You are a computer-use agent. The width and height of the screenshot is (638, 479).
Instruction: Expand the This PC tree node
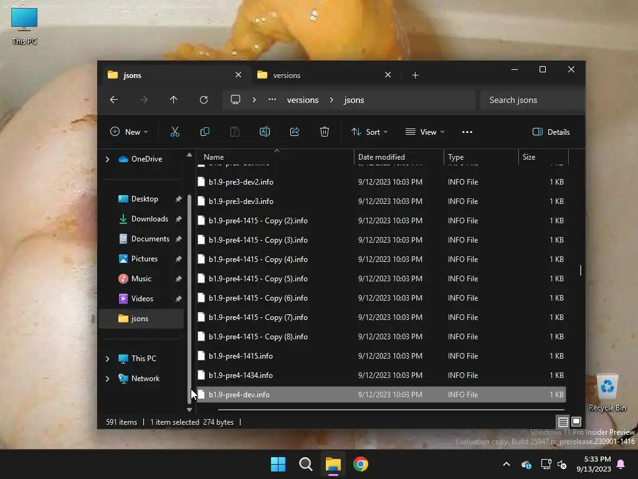tap(107, 359)
